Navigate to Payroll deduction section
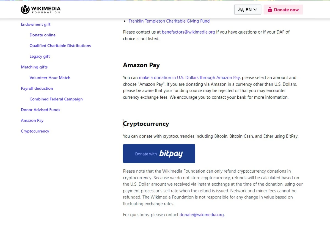This screenshot has width=330, height=226. pos(37,89)
